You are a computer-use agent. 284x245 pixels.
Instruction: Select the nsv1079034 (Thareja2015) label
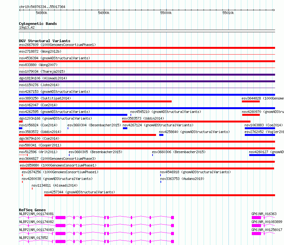pos(42,71)
